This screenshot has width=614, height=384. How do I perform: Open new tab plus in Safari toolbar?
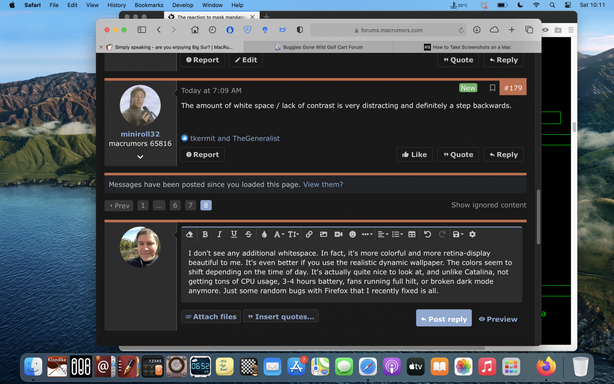pos(512,30)
